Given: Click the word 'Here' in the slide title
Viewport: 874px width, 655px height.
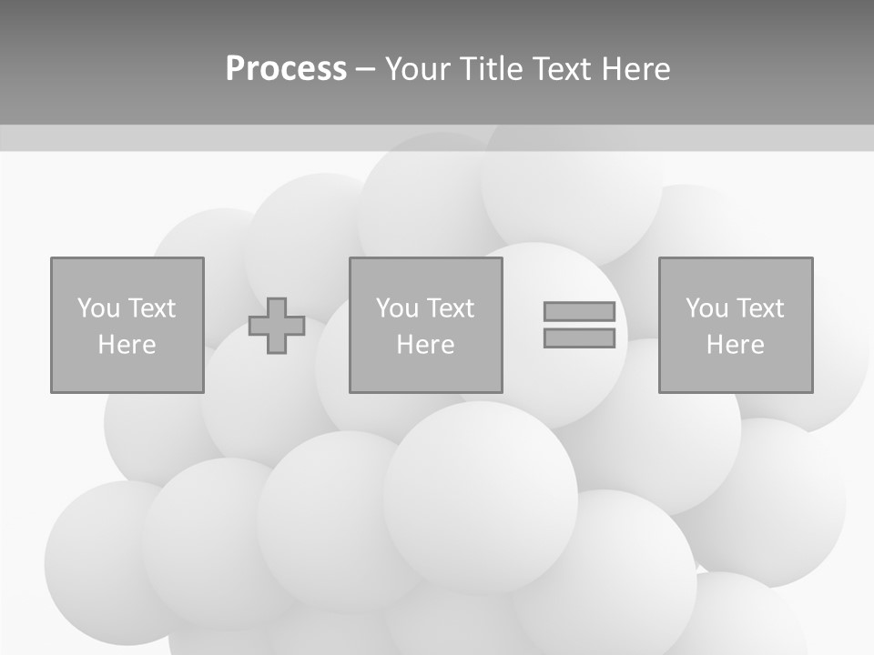Looking at the screenshot, I should click(636, 68).
